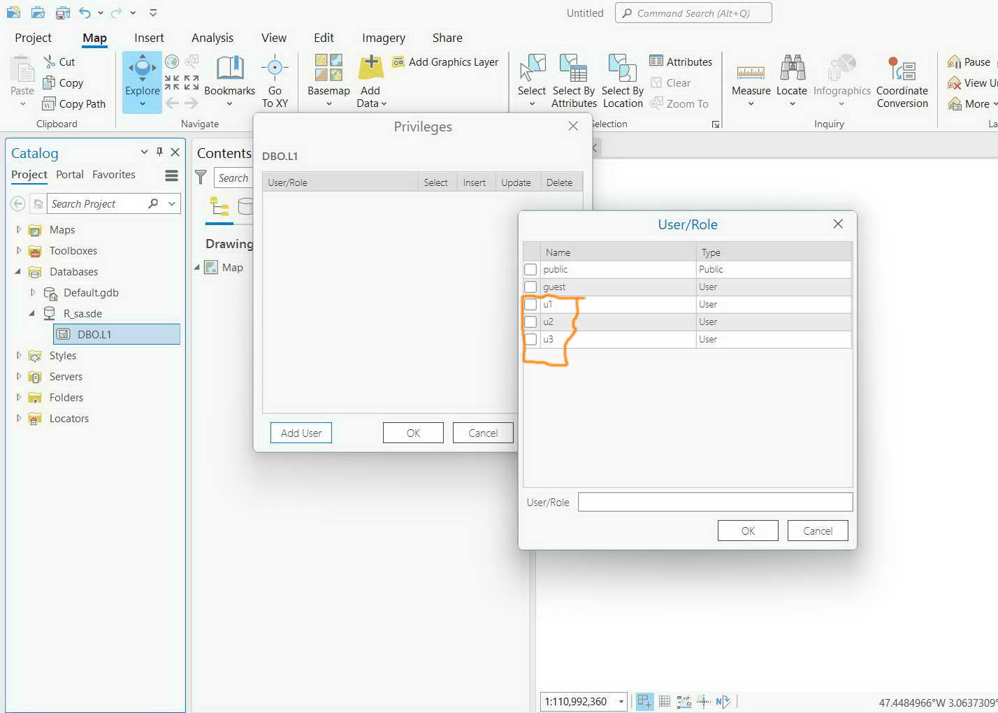Click the save project icon
This screenshot has height=713, width=998.
click(x=62, y=13)
